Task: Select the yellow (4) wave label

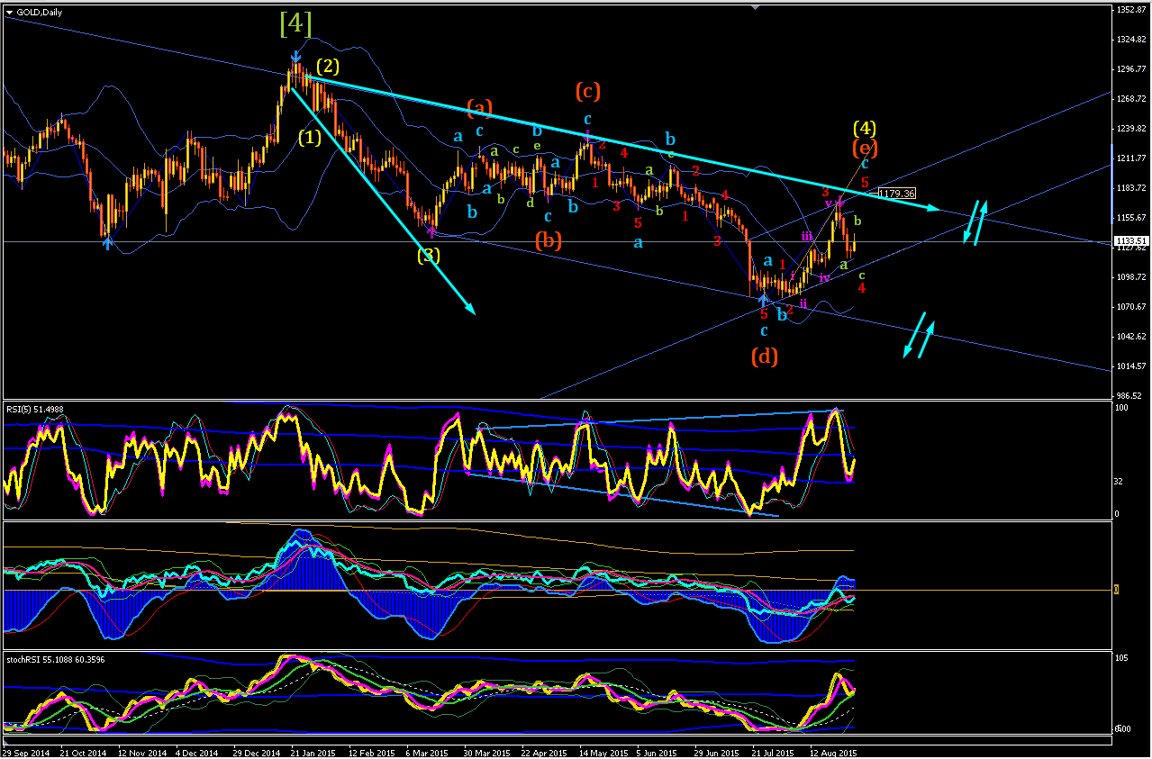Action: [865, 128]
